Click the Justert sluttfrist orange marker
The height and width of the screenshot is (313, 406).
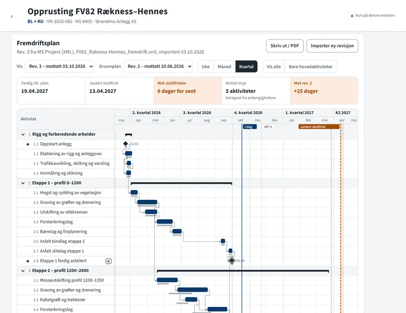point(319,127)
